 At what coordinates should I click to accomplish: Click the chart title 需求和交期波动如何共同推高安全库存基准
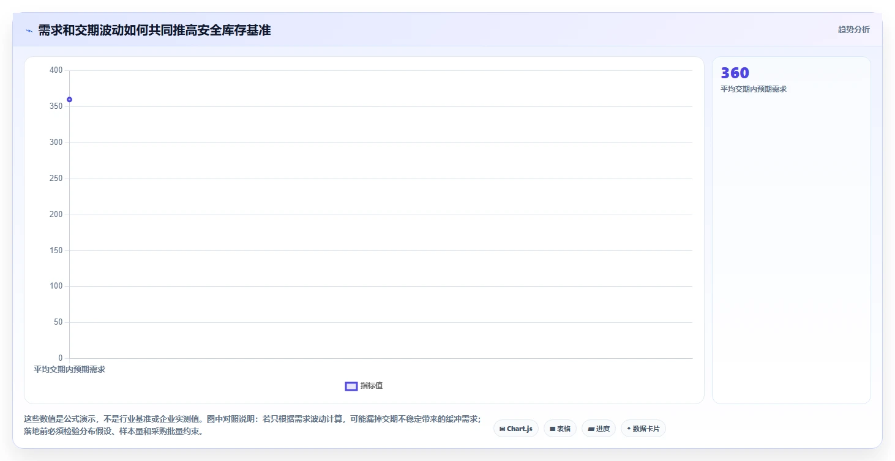pyautogui.click(x=154, y=31)
